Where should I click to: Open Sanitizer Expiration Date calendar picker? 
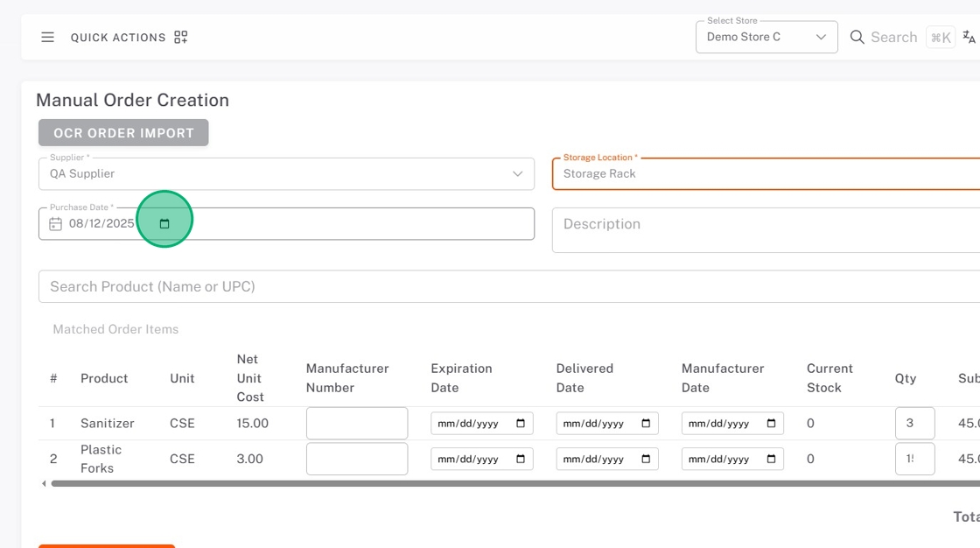[521, 424]
